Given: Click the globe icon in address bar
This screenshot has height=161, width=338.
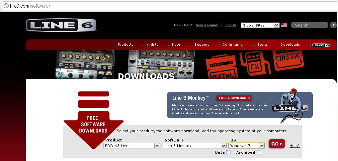Looking at the screenshot, I should click(6, 6).
